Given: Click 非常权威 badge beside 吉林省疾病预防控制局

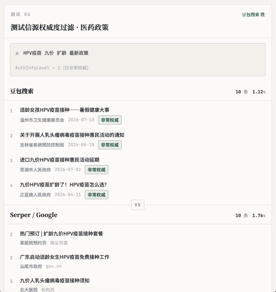Looking at the screenshot, I should point(110,145).
